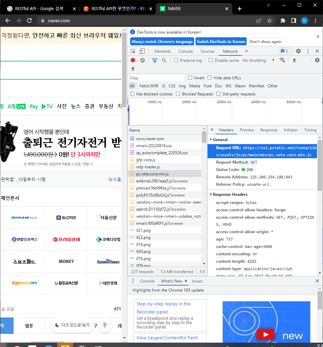The width and height of the screenshot is (323, 347).
Task: Open the Preview tab of request details
Action: 247,130
